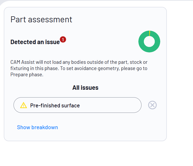Select the Detected an issue heading
The image size is (193, 166).
pyautogui.click(x=35, y=42)
